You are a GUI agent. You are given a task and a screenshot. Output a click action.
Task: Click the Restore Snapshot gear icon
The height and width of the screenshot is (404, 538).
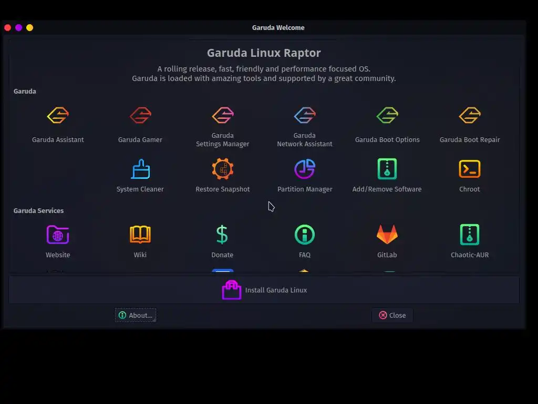[x=222, y=169]
